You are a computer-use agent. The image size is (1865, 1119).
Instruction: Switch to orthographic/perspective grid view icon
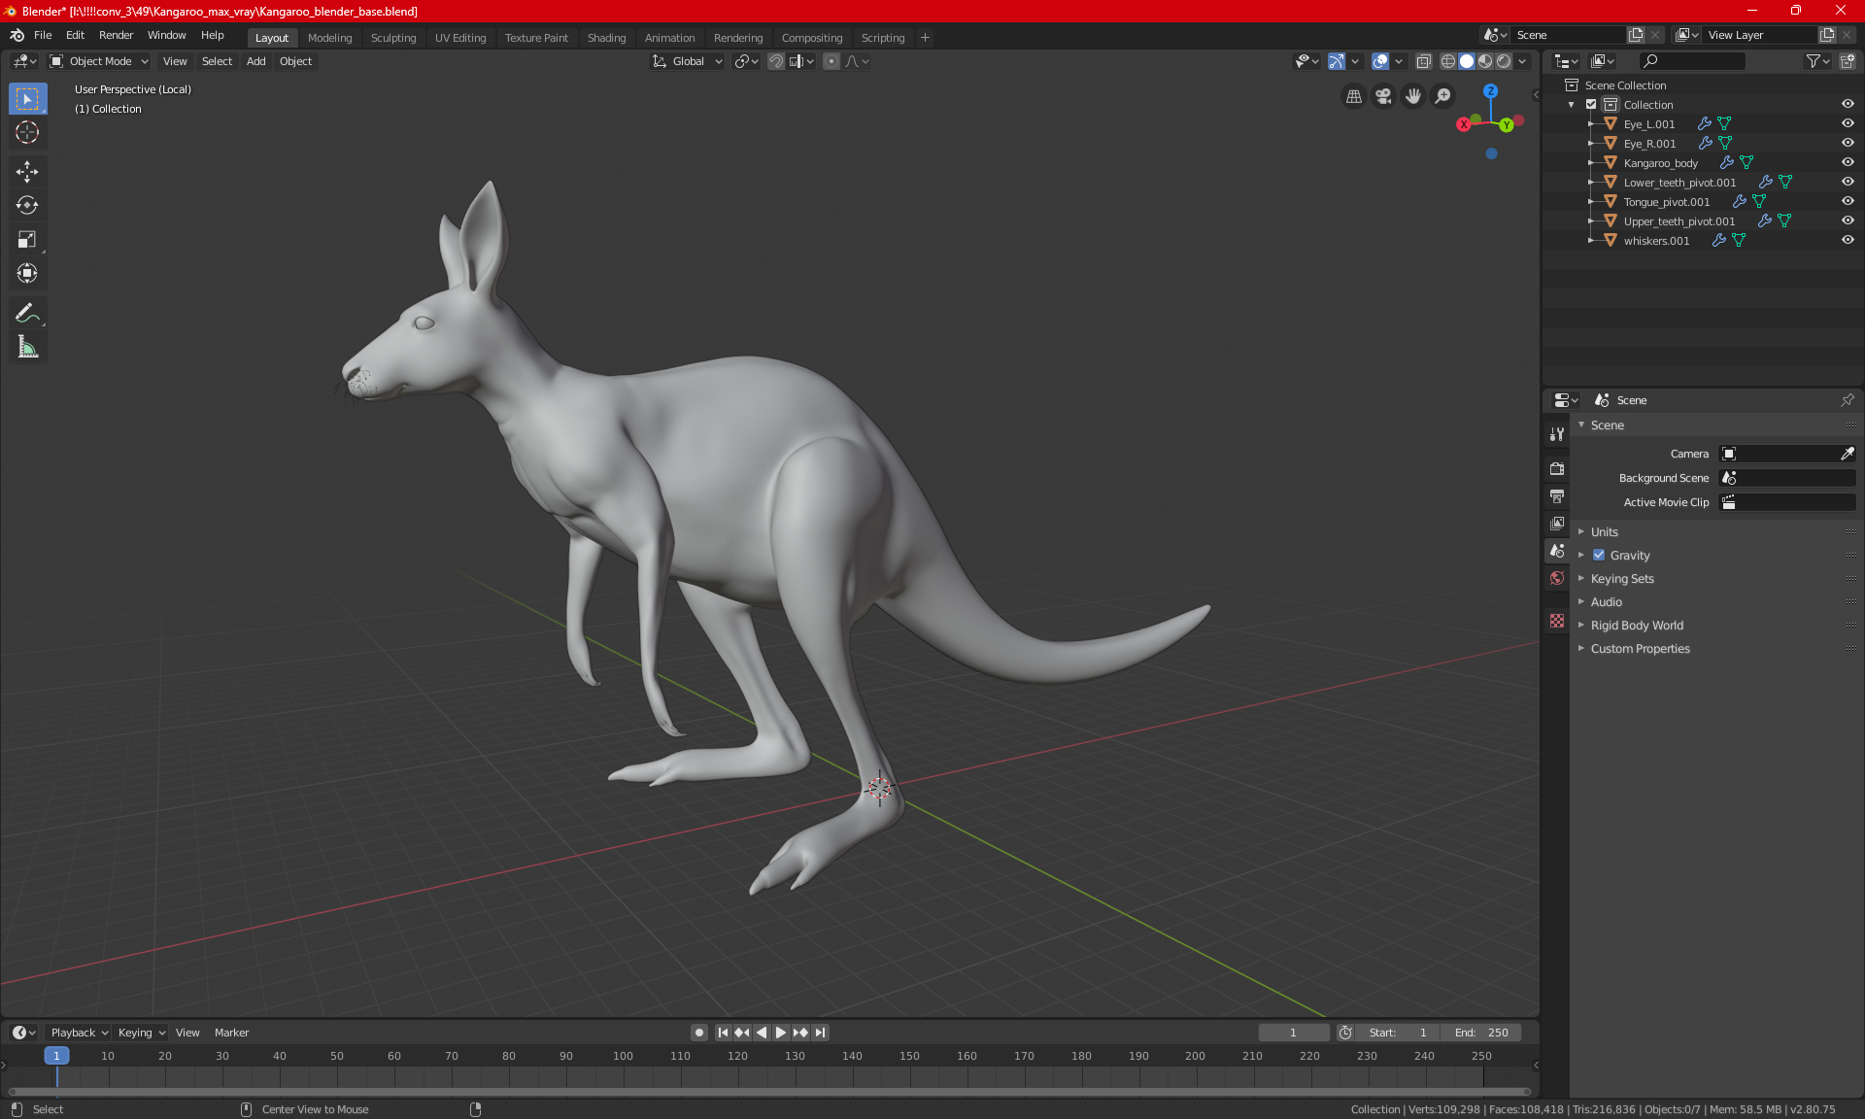pyautogui.click(x=1353, y=96)
